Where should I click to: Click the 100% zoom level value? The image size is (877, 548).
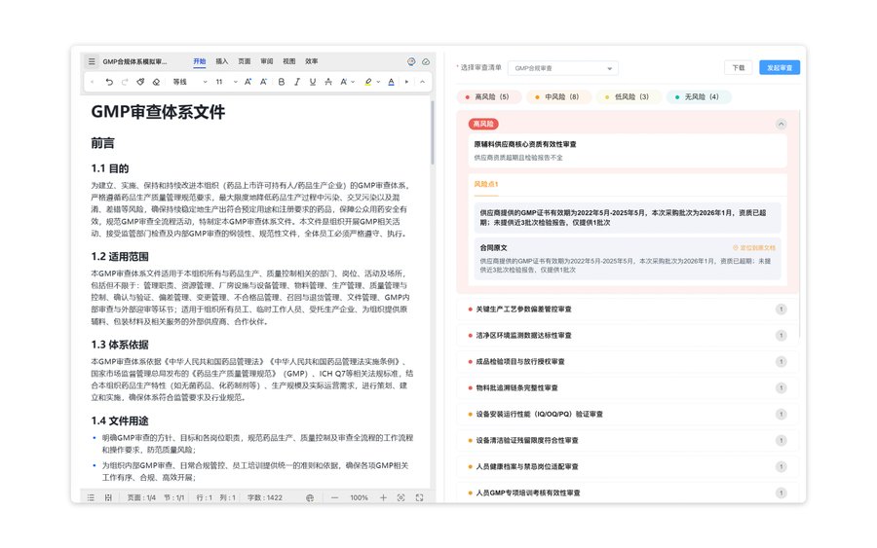[x=359, y=497]
